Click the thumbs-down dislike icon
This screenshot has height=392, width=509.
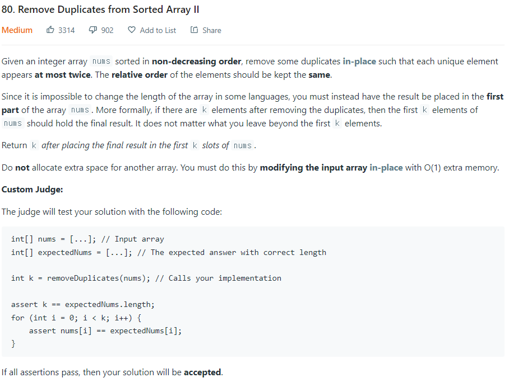93,30
